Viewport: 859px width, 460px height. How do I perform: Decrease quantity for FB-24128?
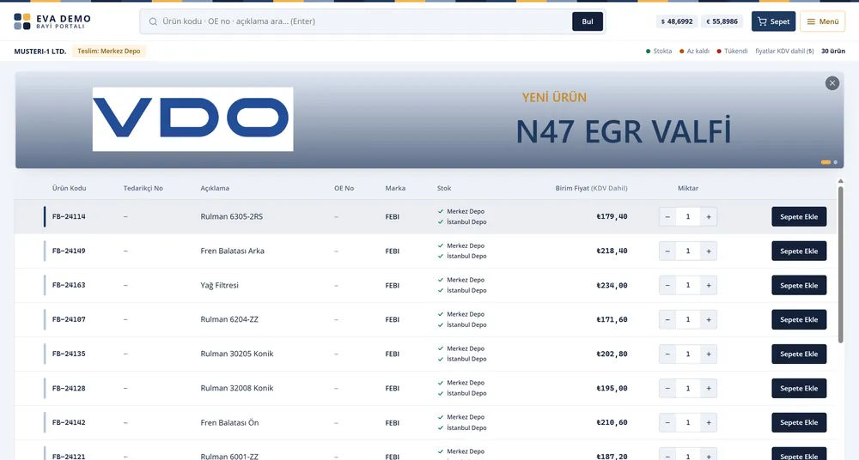tap(667, 388)
